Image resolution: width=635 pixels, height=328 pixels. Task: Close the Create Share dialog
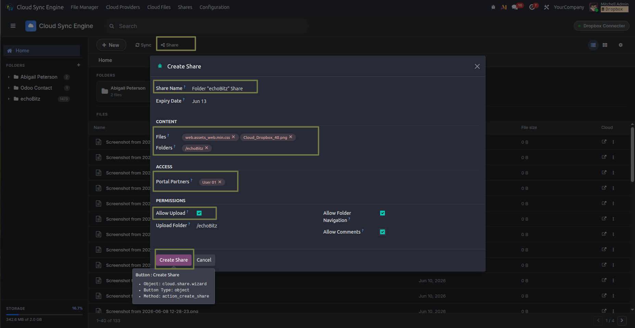click(x=477, y=66)
